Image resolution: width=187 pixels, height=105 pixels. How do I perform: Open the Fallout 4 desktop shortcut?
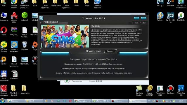pyautogui.click(x=160, y=17)
